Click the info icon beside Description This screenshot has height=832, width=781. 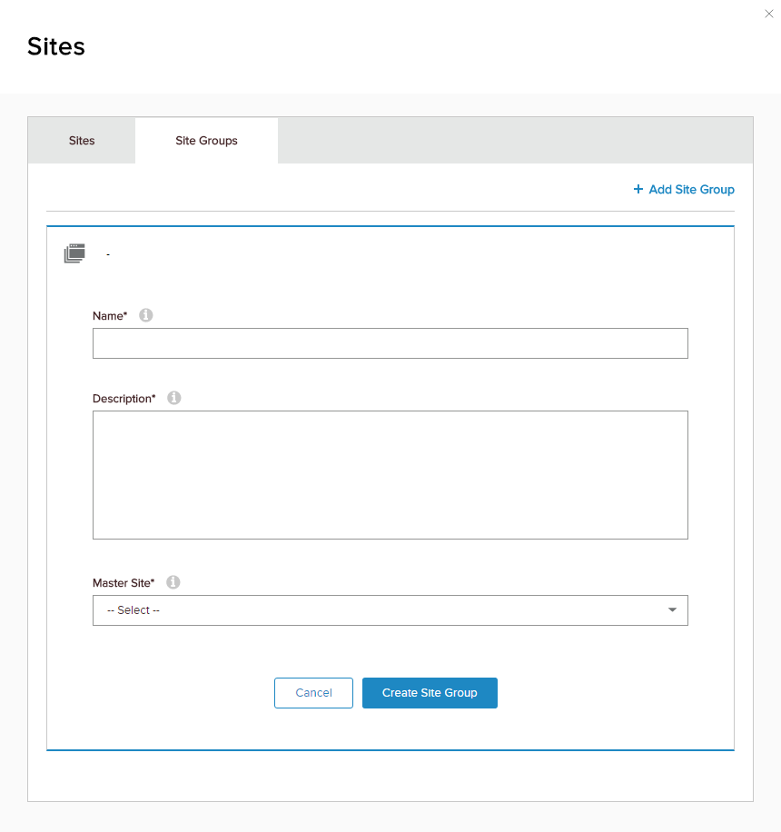pyautogui.click(x=174, y=398)
